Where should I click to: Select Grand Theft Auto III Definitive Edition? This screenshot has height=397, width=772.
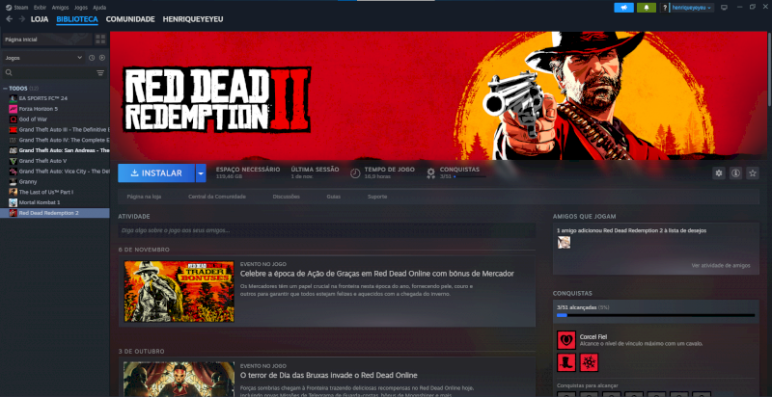click(x=55, y=130)
